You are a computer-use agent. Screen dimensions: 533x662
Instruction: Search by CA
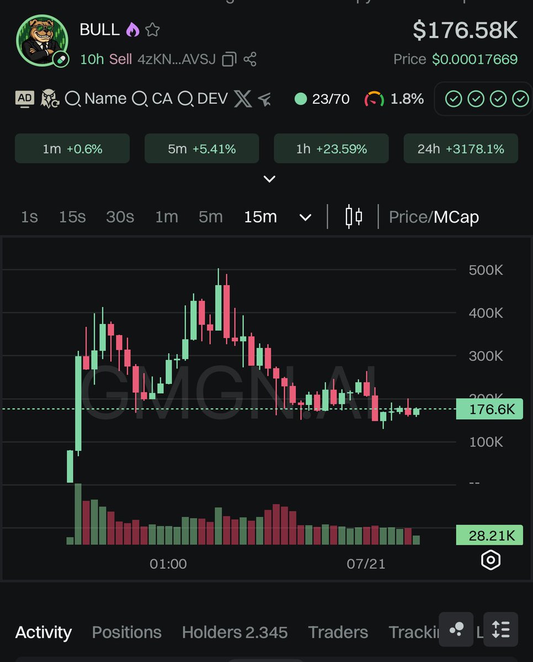tap(152, 99)
